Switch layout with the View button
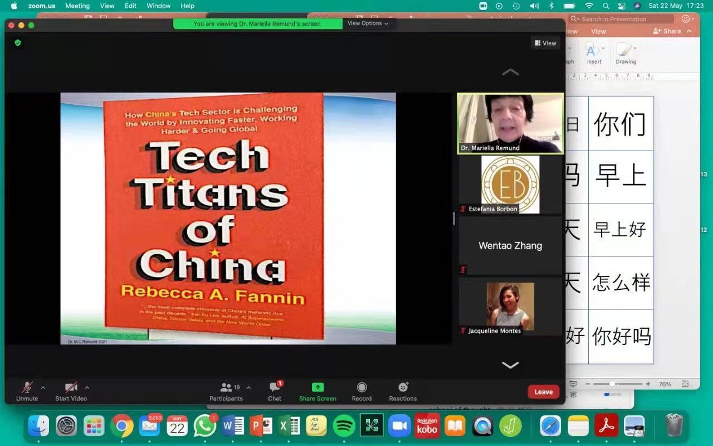Screen dimensions: 713x446 [545, 43]
